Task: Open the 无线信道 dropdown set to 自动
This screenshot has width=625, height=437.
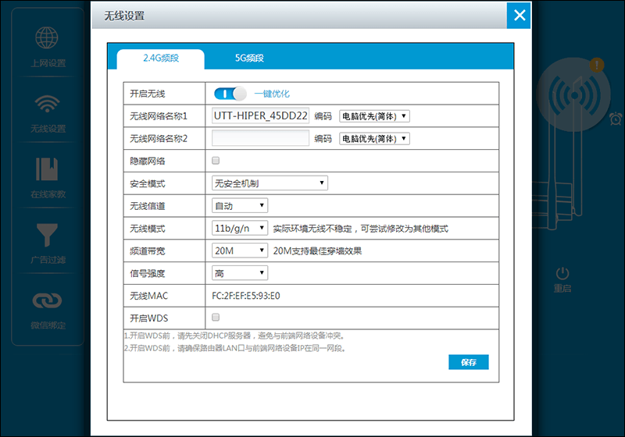Action: click(240, 206)
